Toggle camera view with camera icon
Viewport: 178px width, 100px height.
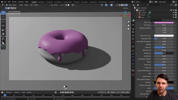pos(128,29)
